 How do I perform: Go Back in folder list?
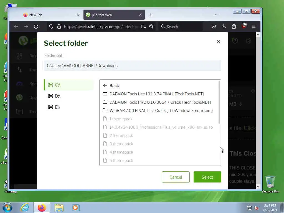coord(111,85)
